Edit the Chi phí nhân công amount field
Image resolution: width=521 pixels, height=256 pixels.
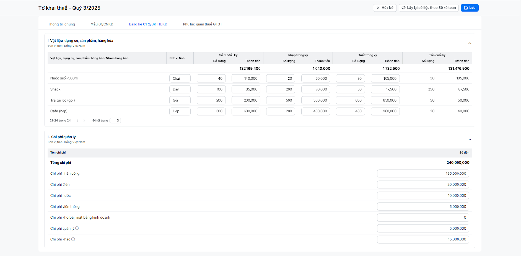(x=423, y=173)
